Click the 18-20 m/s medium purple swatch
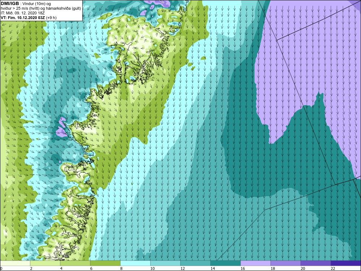 pyautogui.click(x=286, y=263)
